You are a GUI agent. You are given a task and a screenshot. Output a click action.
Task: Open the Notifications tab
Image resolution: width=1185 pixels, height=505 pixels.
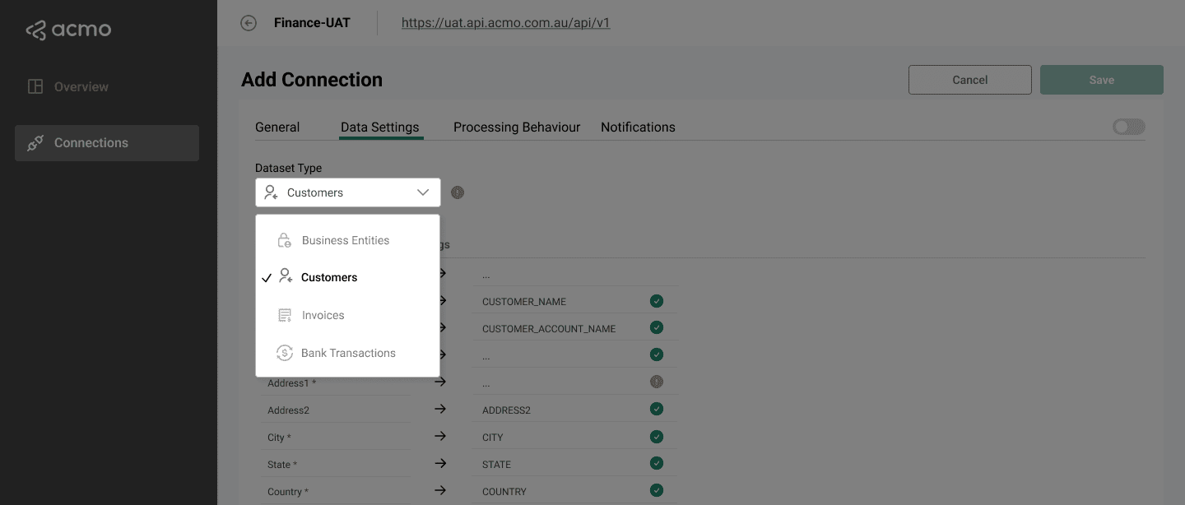point(638,127)
